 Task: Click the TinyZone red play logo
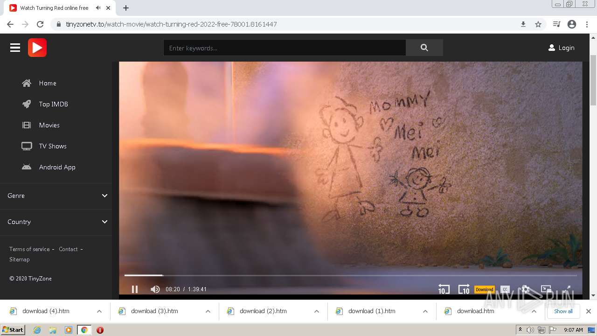pos(37,48)
